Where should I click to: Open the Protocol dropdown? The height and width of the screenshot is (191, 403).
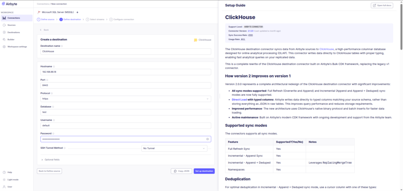pos(126,99)
